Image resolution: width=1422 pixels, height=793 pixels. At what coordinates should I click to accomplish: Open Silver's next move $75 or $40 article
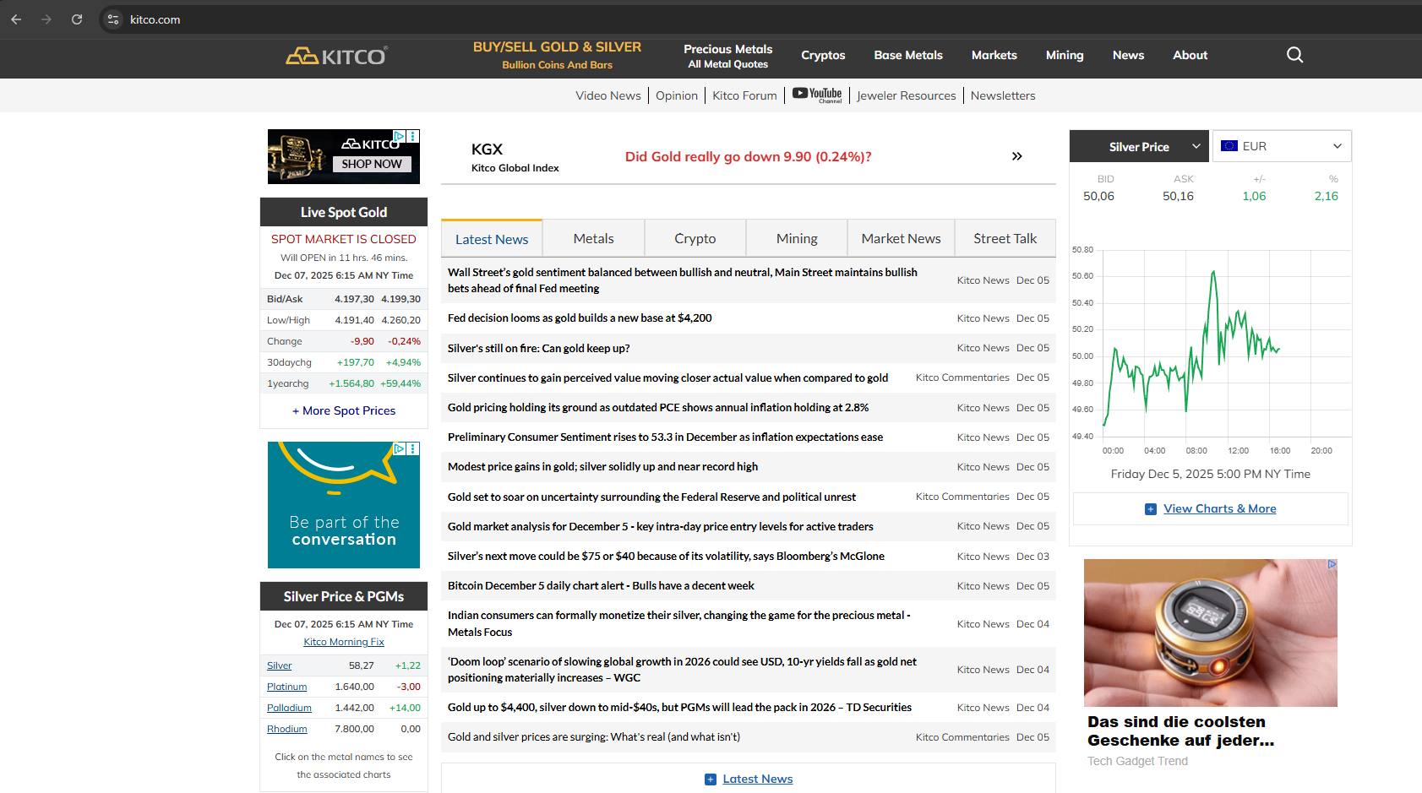tap(666, 556)
